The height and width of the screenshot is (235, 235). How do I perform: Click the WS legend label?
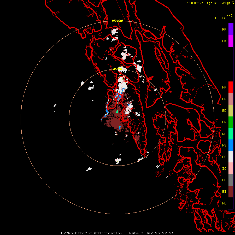point(224,145)
